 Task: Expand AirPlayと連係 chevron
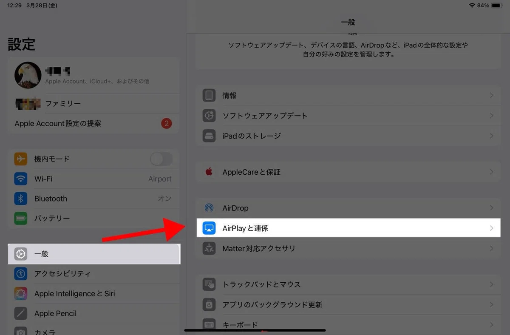[492, 228]
